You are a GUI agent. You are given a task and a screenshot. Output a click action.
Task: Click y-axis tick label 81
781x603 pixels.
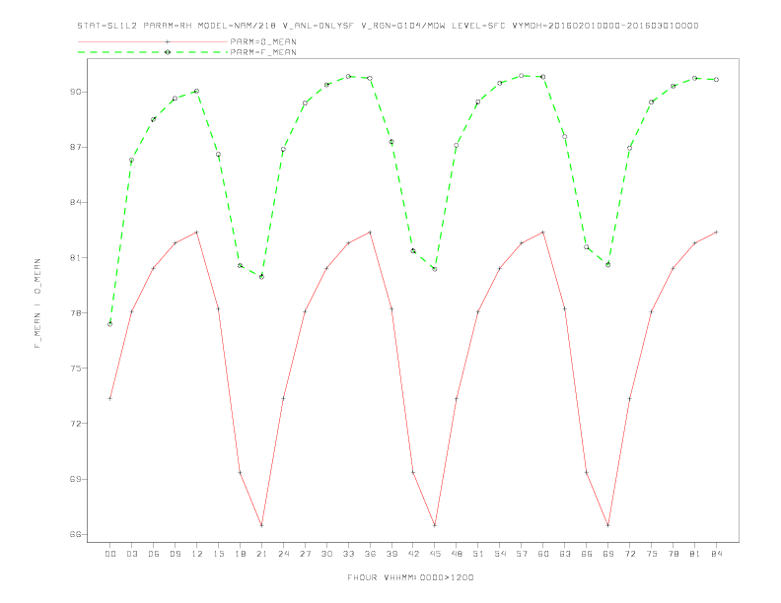75,258
